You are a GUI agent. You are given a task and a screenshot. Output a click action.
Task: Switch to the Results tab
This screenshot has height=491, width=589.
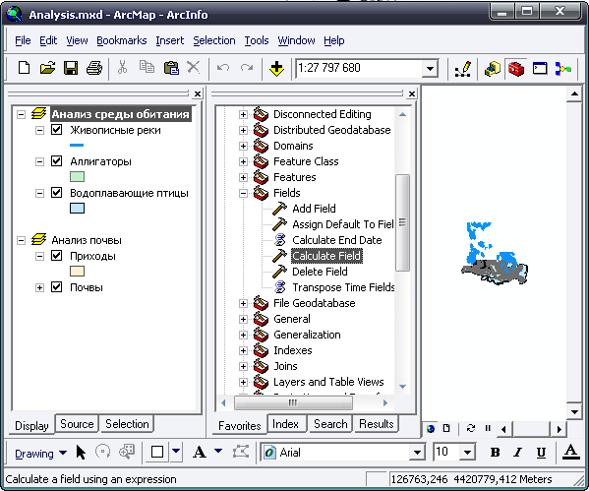coord(376,424)
